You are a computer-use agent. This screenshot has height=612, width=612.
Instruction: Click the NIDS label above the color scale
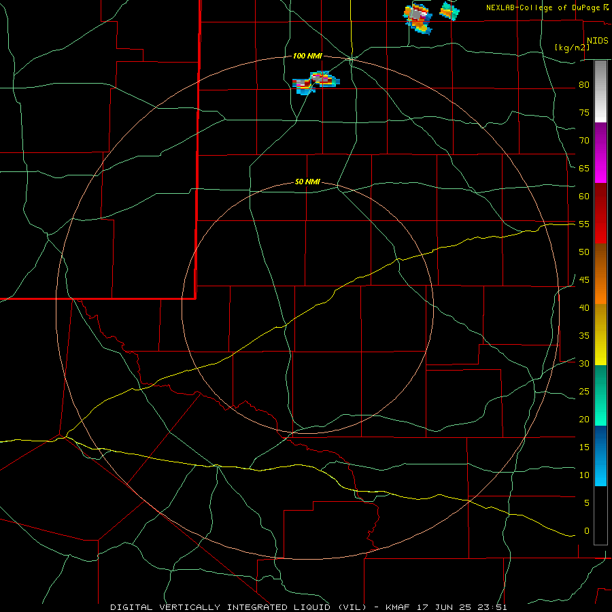click(597, 41)
